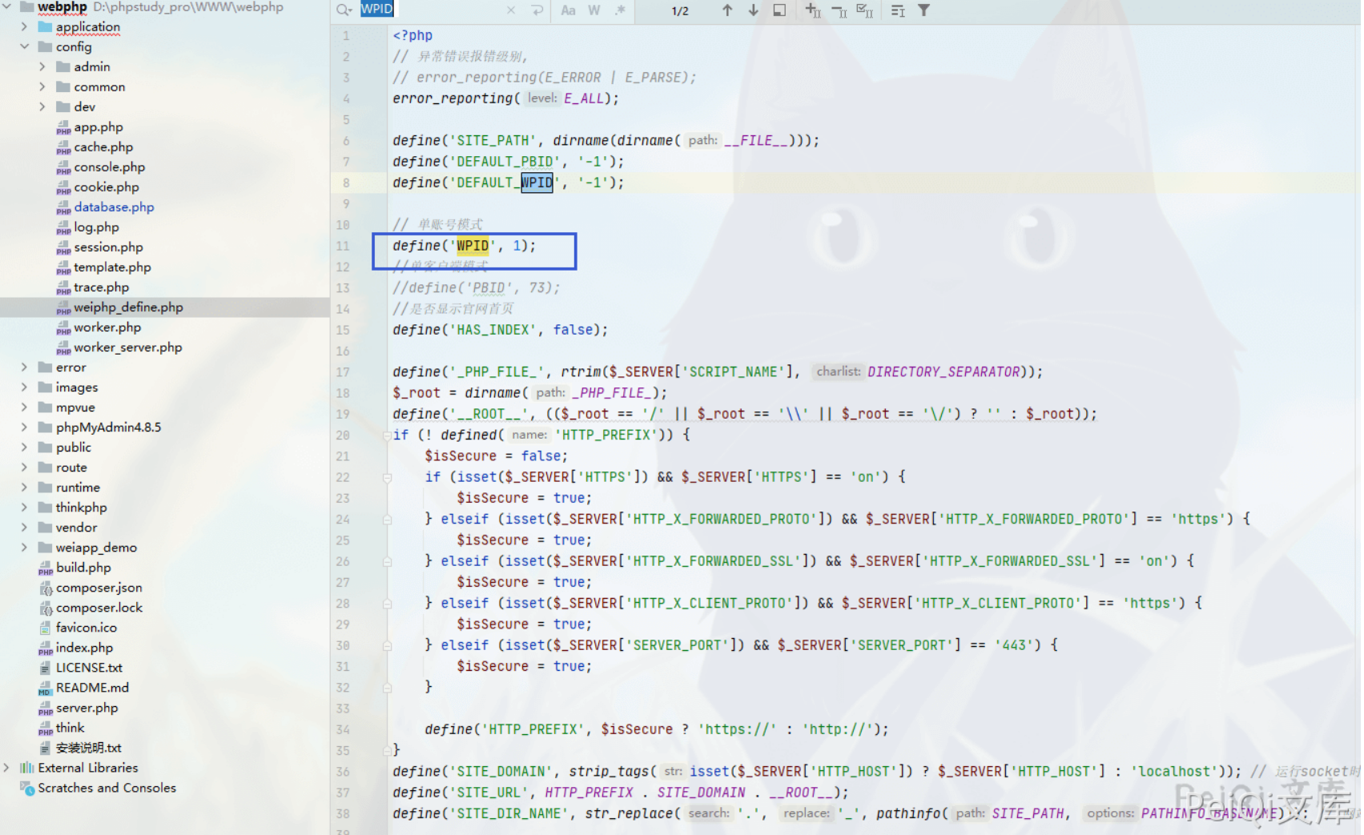Image resolution: width=1364 pixels, height=835 pixels.
Task: Click Scratches and Consoles item
Action: 107,788
